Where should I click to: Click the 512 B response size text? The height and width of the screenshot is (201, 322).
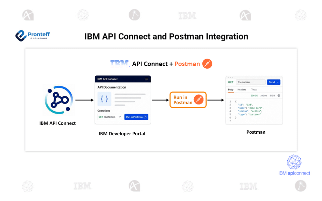pyautogui.click(x=272, y=96)
